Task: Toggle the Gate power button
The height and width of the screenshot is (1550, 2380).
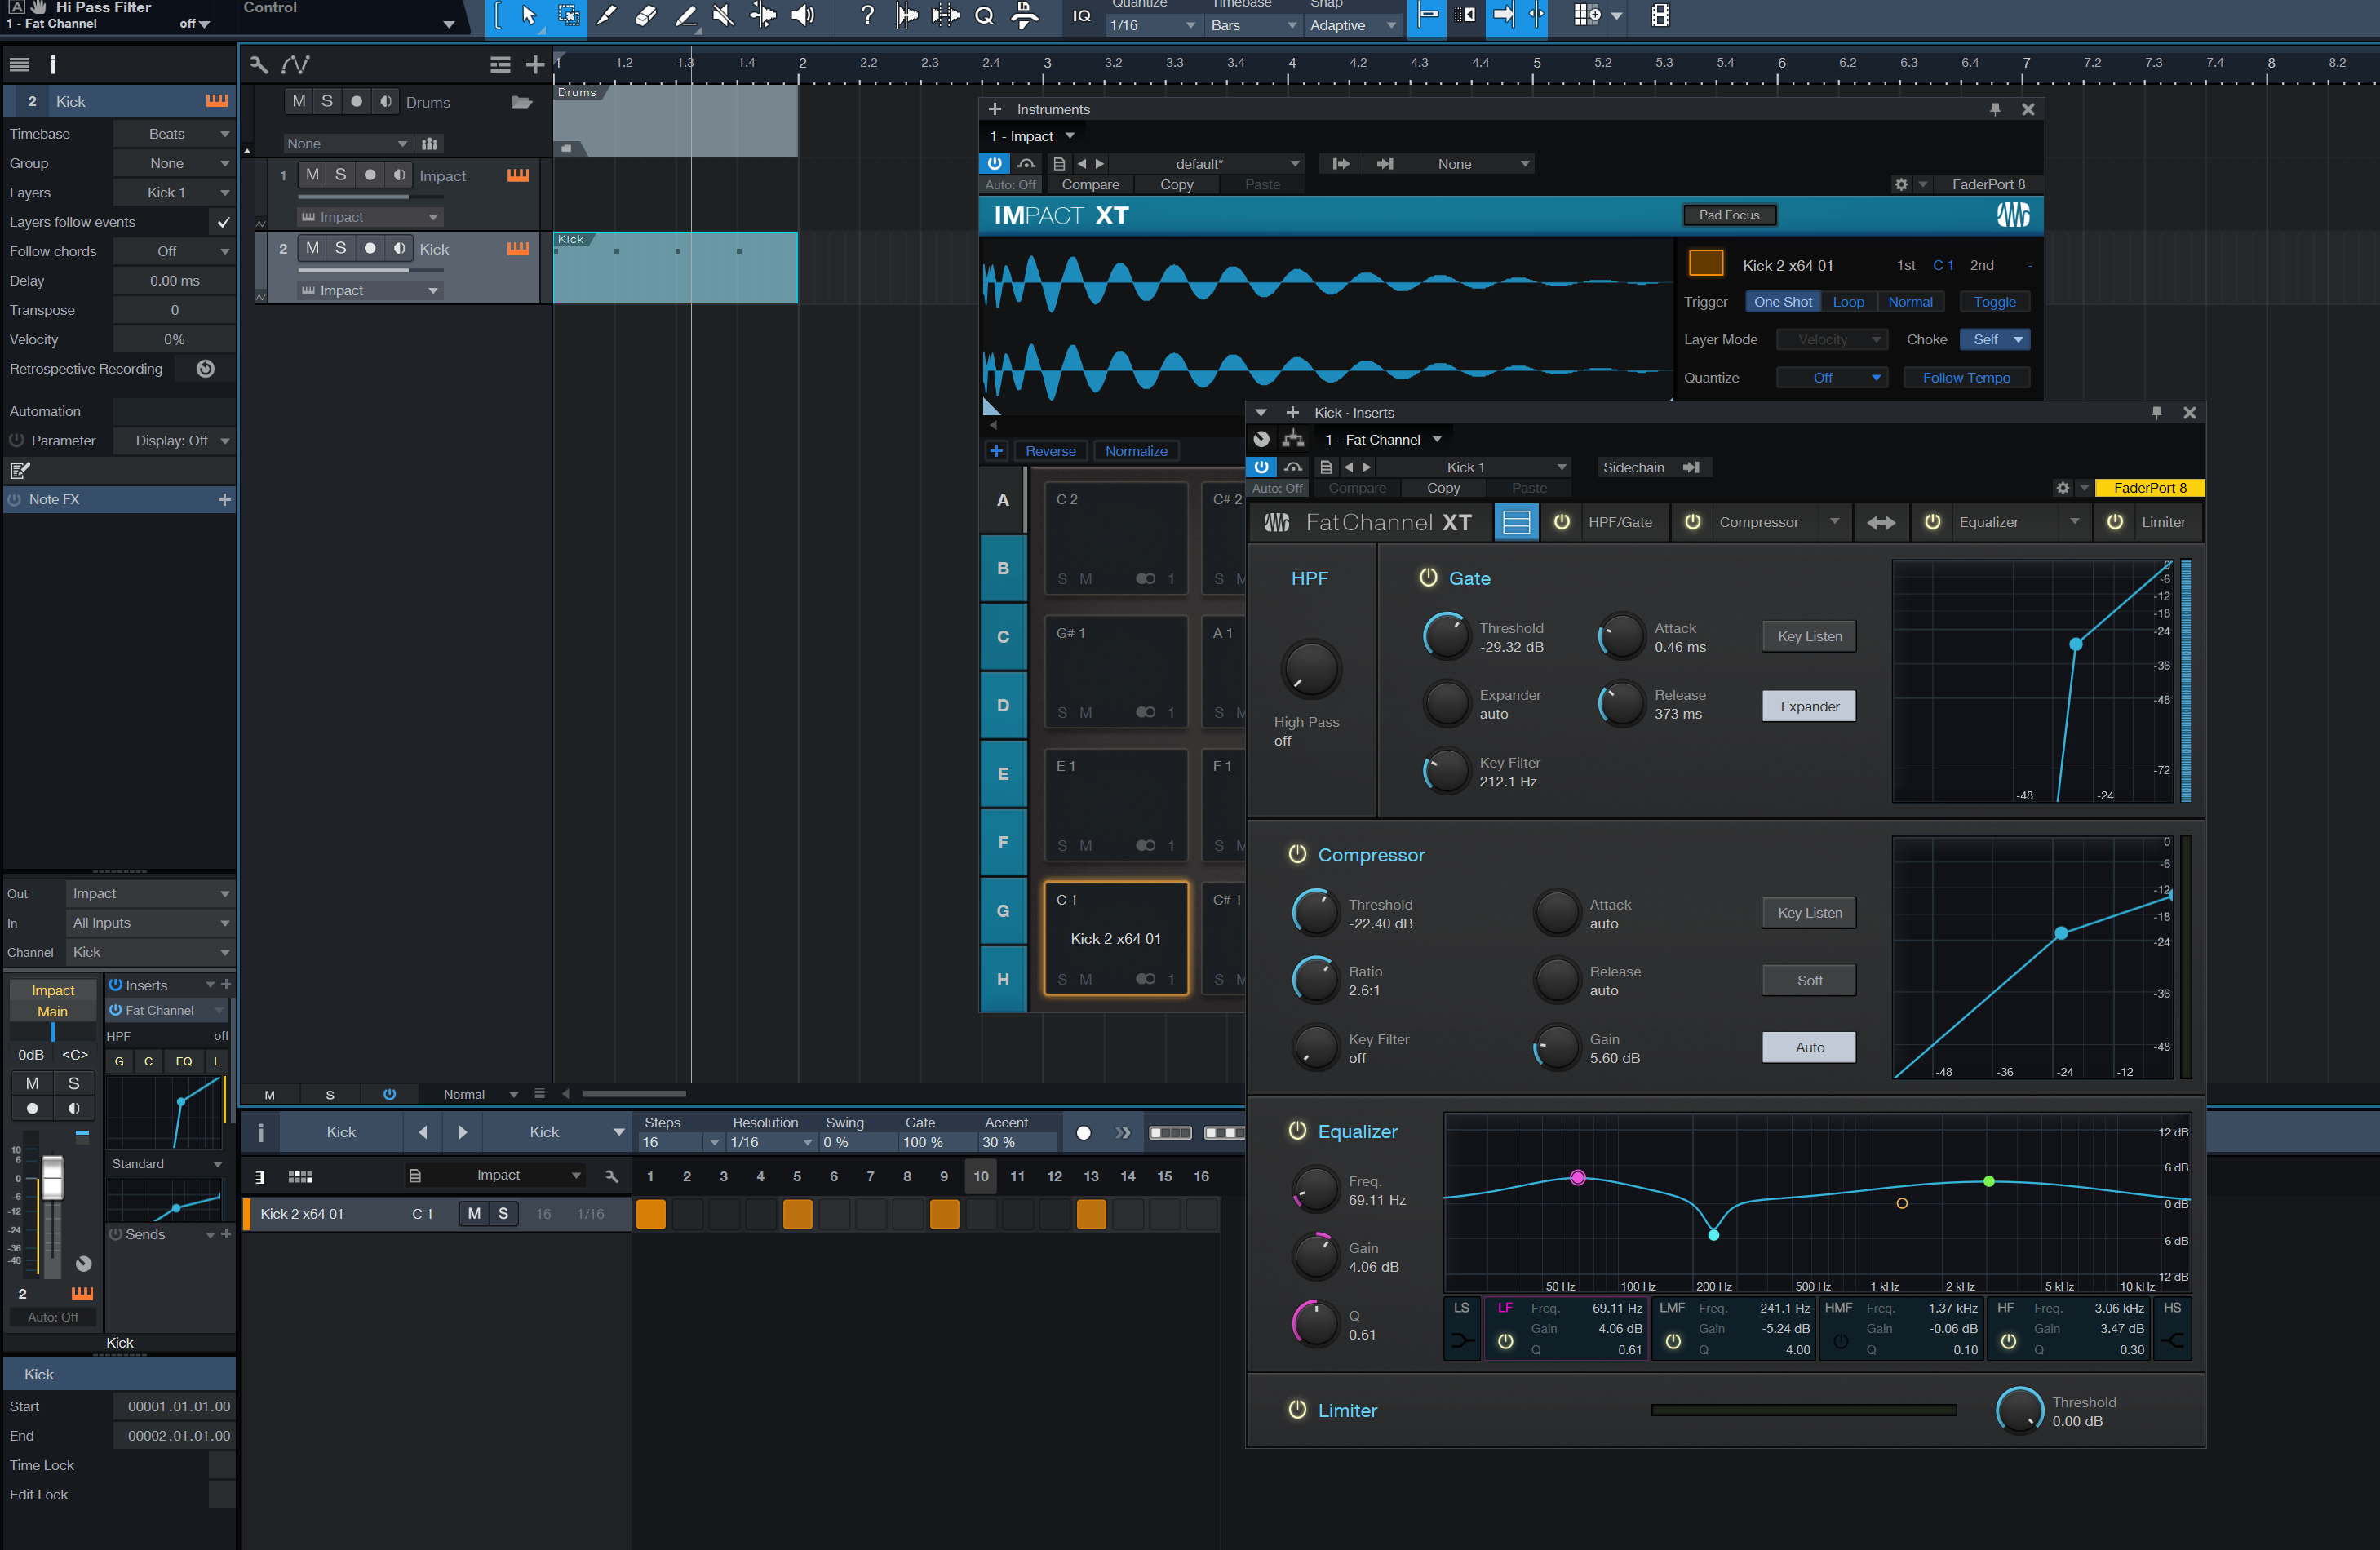Action: tap(1428, 578)
